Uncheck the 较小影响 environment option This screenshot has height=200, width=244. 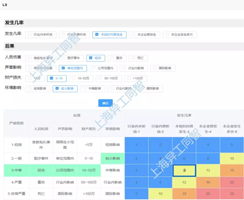click(x=57, y=89)
